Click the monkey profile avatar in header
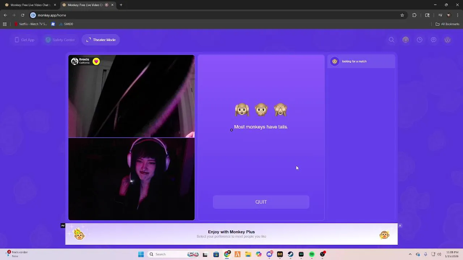463x260 pixels. (447, 40)
